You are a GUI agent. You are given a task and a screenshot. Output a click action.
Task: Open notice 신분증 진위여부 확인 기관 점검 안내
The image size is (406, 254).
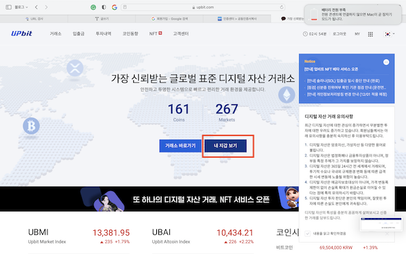pos(346,87)
